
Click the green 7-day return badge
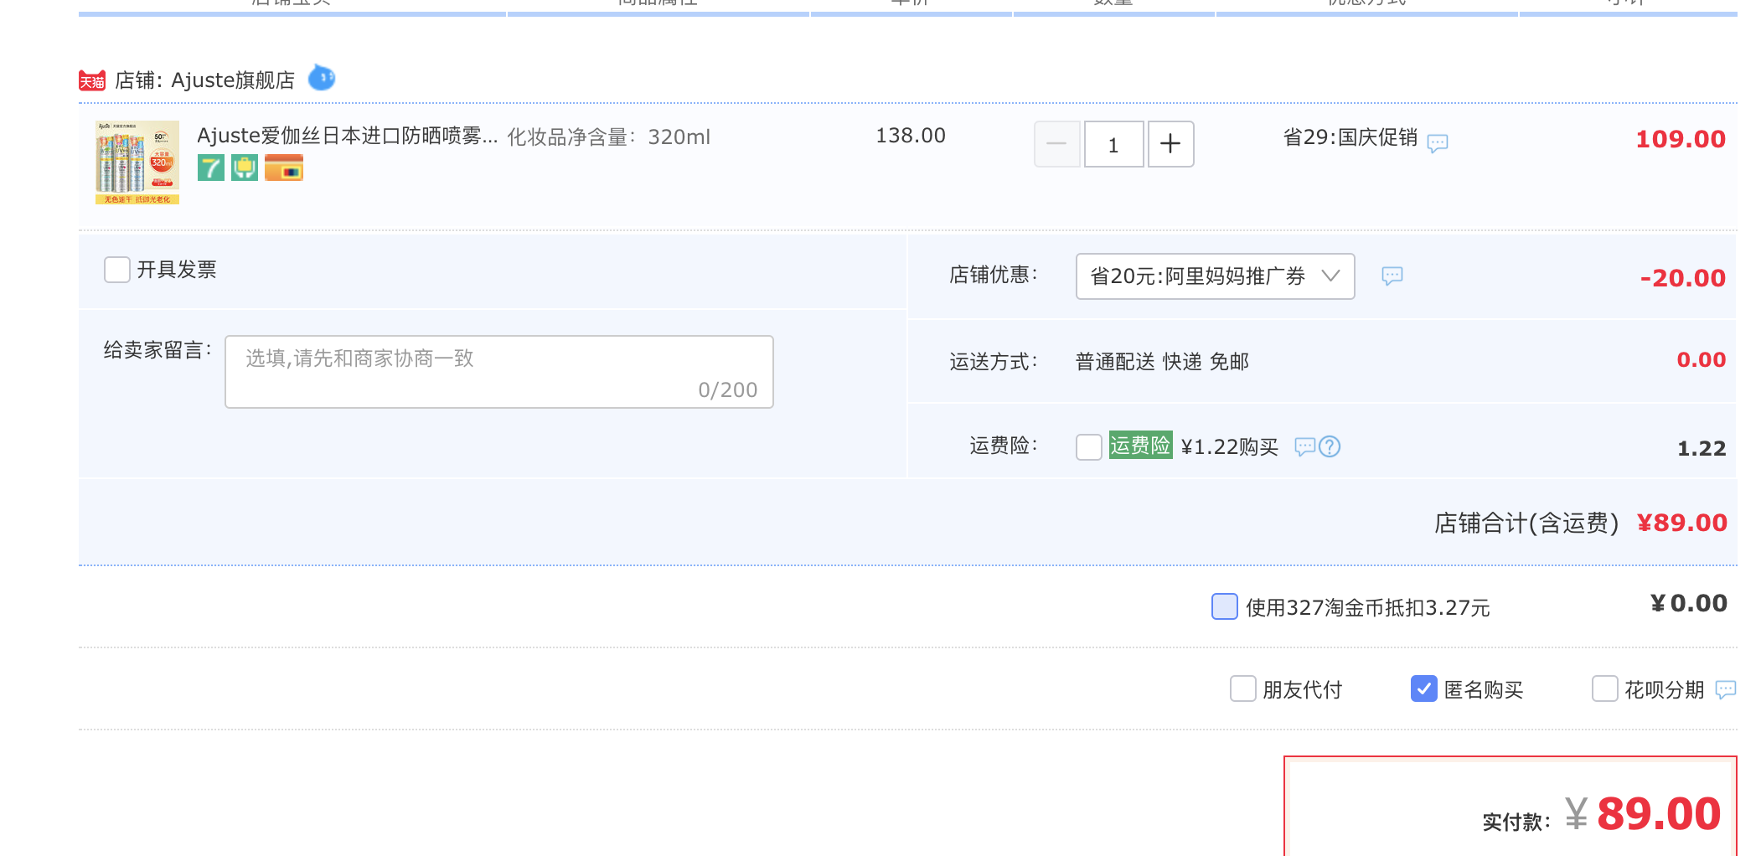[211, 168]
